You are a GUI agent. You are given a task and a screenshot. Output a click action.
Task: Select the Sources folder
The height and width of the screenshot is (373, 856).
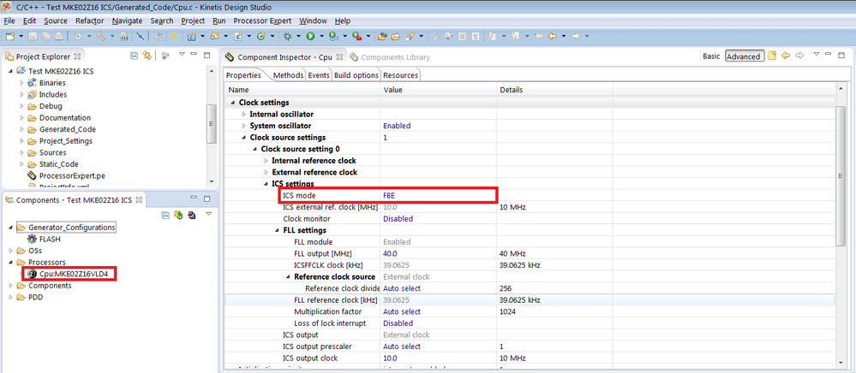[x=52, y=152]
